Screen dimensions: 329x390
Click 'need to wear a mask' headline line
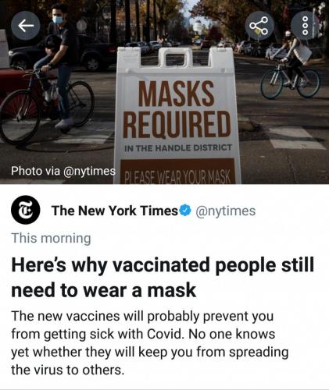pos(103,290)
